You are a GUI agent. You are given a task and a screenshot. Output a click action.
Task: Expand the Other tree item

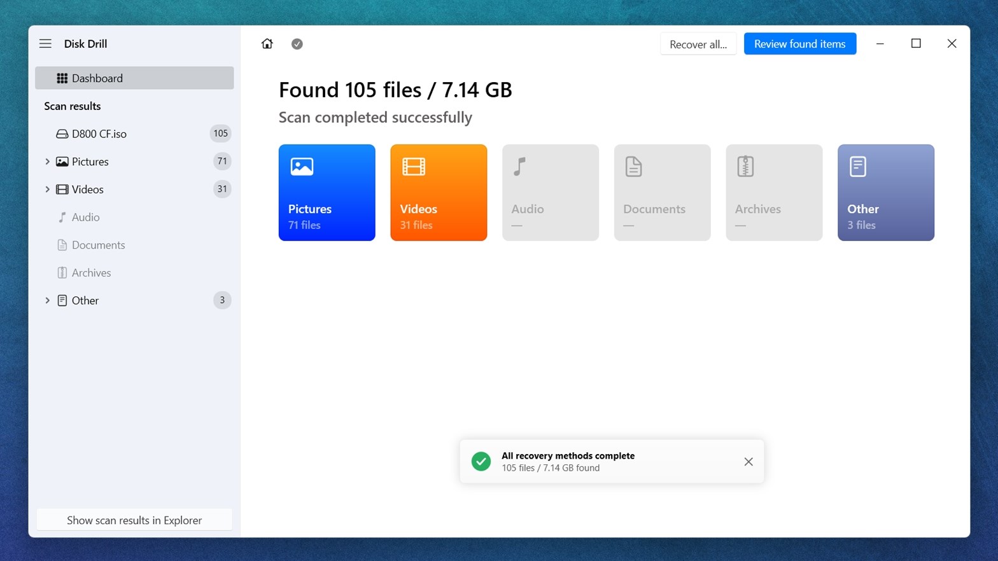(x=47, y=300)
